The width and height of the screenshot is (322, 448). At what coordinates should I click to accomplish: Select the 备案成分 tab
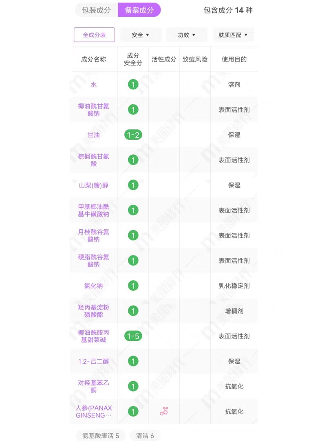[139, 10]
